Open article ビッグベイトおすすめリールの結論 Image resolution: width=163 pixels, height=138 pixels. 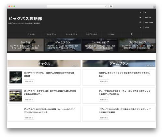click(50, 111)
